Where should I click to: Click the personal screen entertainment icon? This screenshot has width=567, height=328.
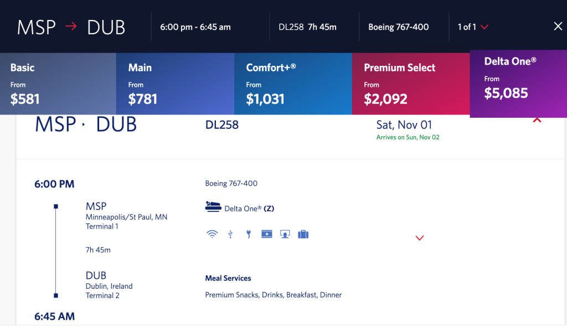pyautogui.click(x=285, y=235)
